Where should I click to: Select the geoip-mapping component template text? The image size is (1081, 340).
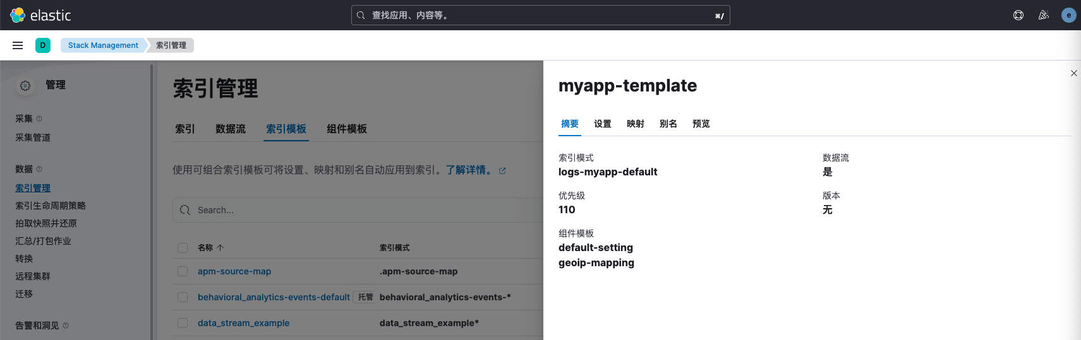pos(596,263)
